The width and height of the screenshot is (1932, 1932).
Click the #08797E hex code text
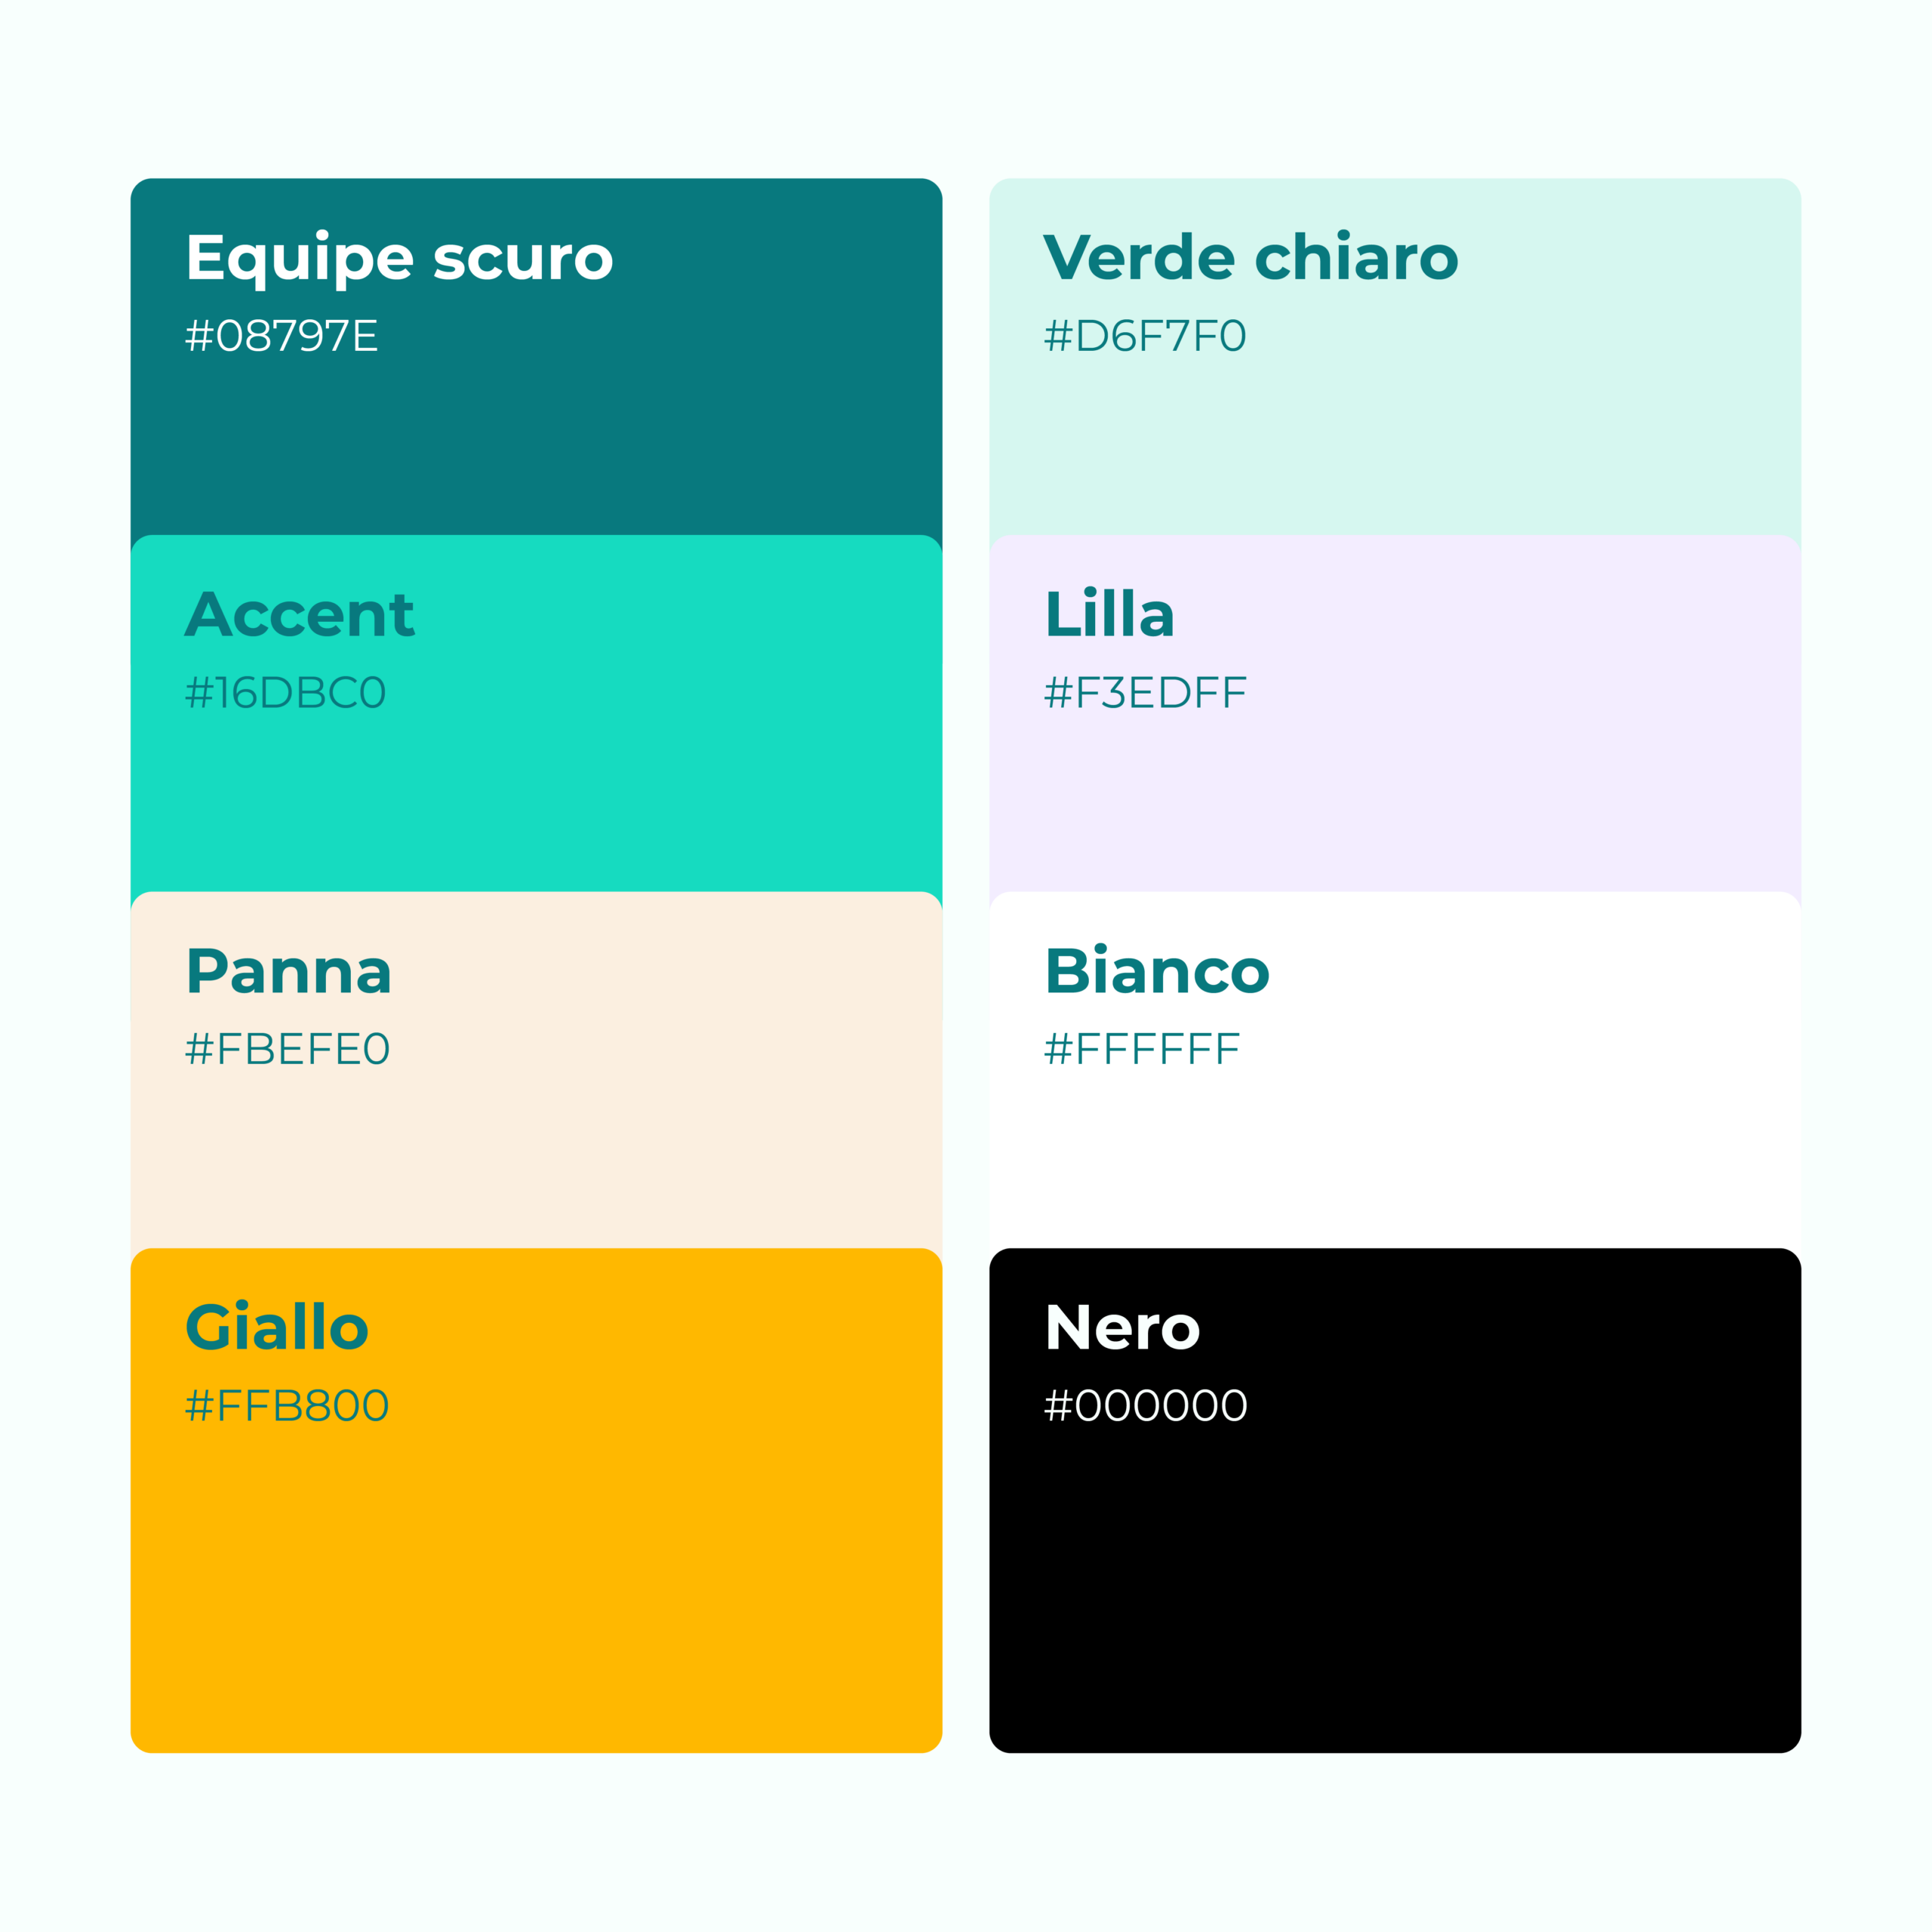coord(281,336)
